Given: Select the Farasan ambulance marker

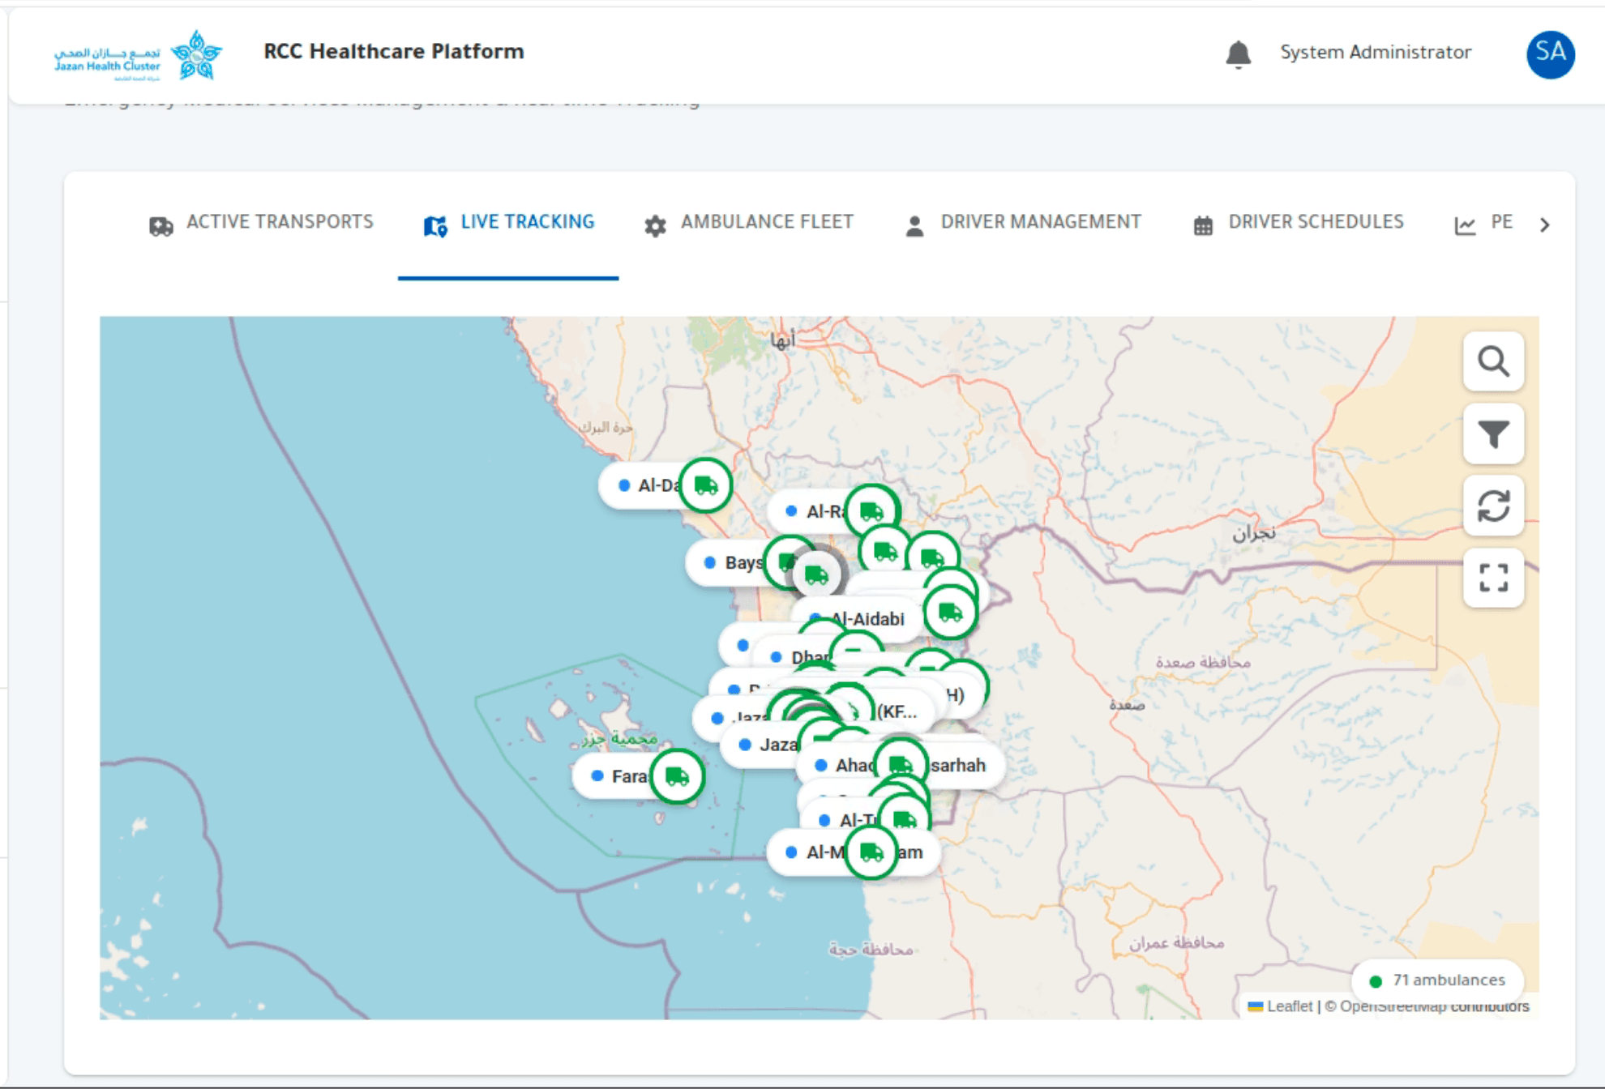Looking at the screenshot, I should 679,775.
